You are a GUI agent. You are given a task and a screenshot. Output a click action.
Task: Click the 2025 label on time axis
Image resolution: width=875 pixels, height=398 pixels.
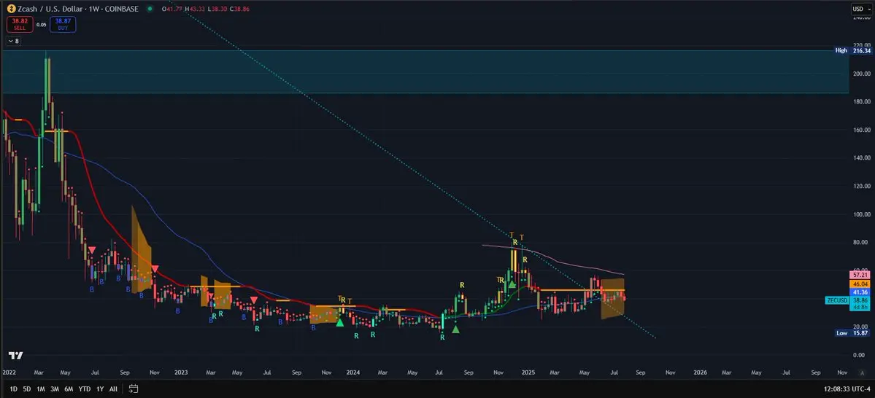click(528, 372)
